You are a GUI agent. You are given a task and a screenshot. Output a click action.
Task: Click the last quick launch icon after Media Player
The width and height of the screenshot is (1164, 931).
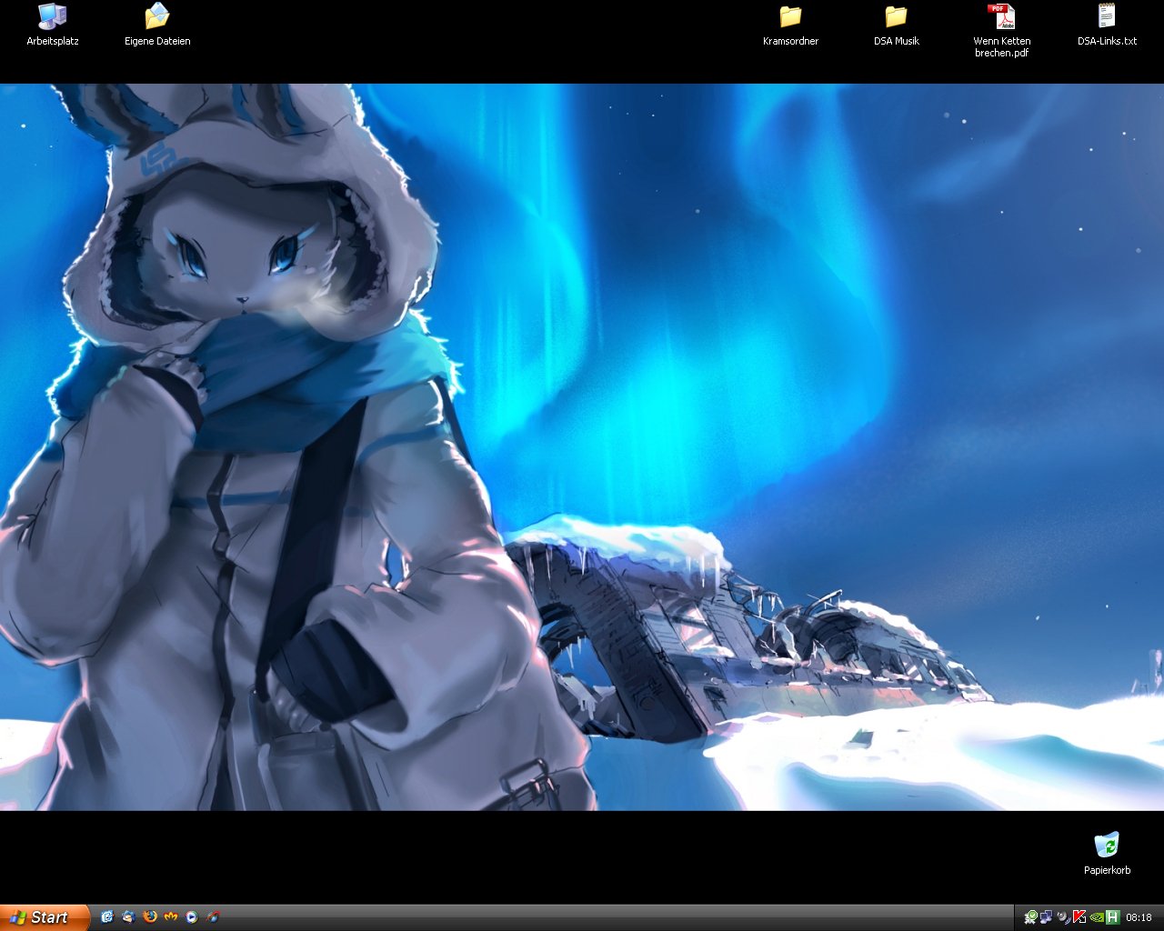(x=213, y=917)
